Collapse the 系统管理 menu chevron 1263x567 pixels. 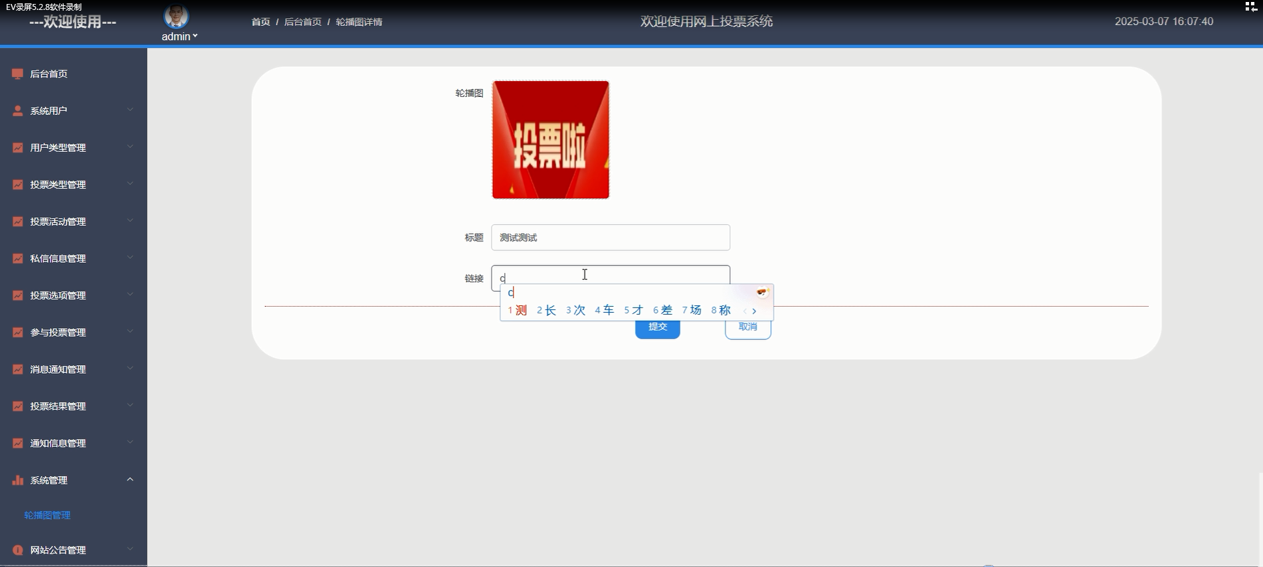coord(130,479)
